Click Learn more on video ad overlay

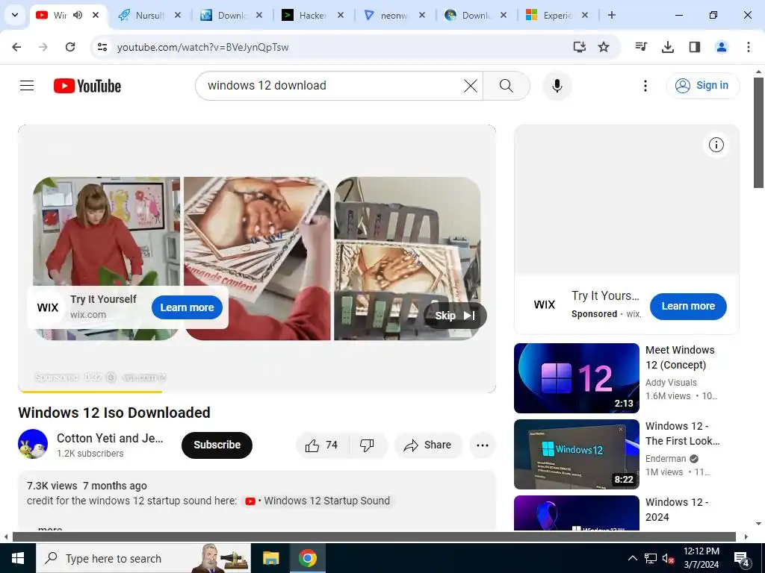click(x=187, y=307)
